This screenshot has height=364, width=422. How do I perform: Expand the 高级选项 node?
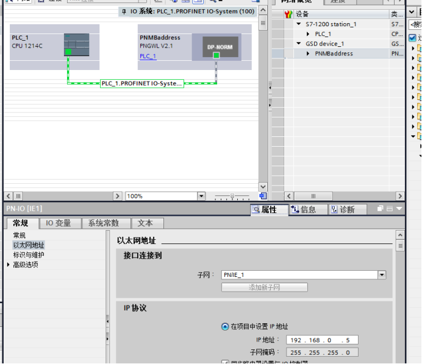coord(9,265)
